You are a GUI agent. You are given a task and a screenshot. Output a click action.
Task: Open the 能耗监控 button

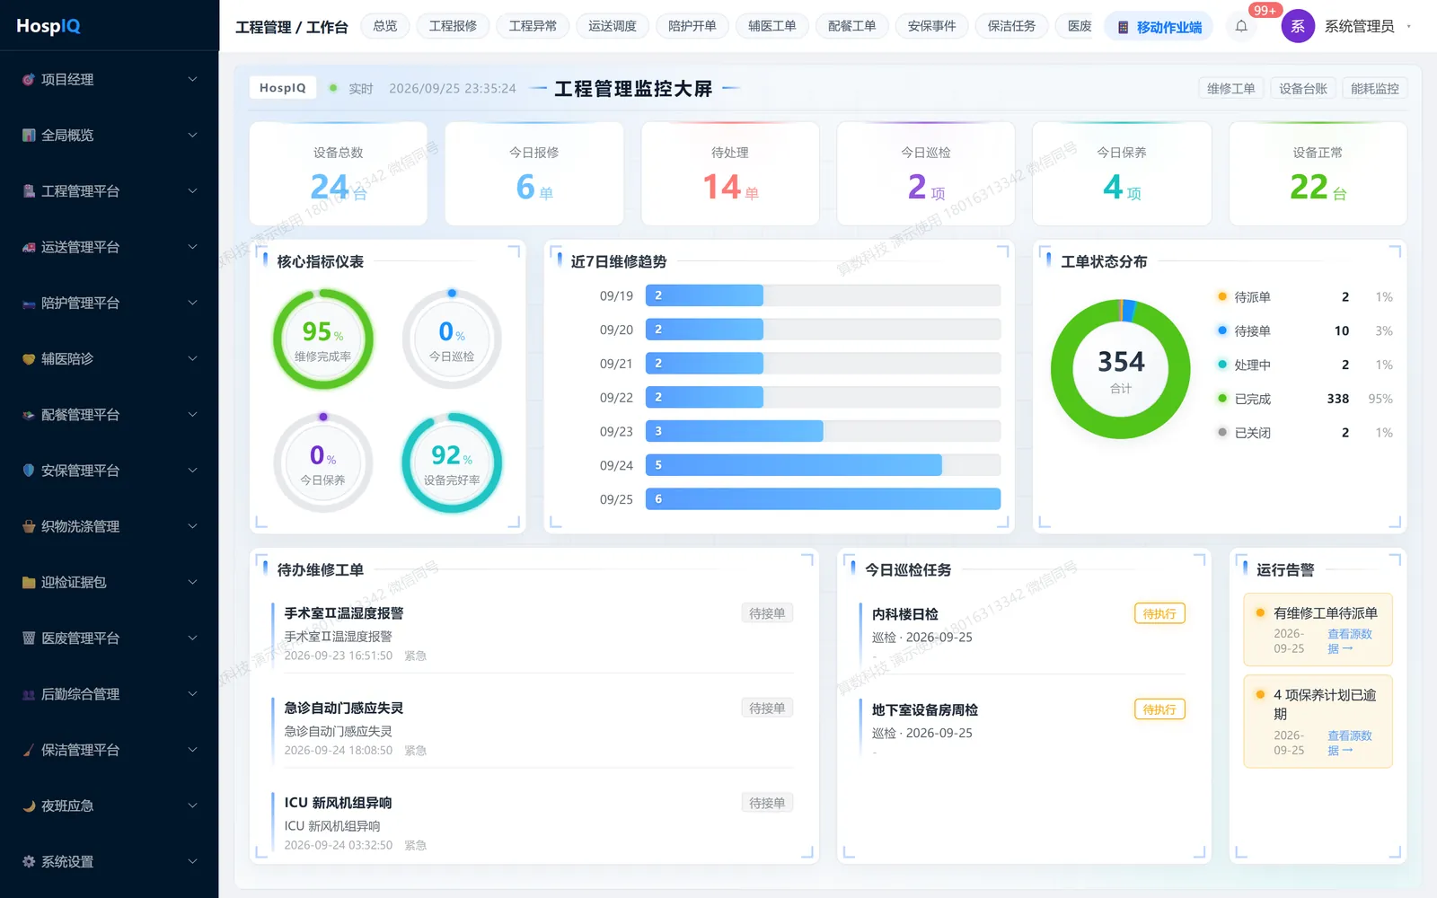[1375, 88]
